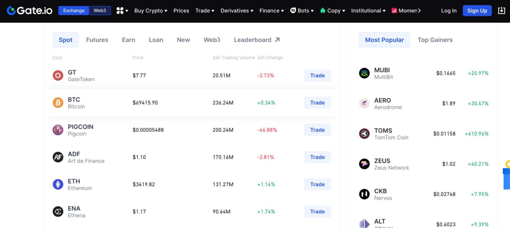Trade Bitcoin via its Trade button

317,103
